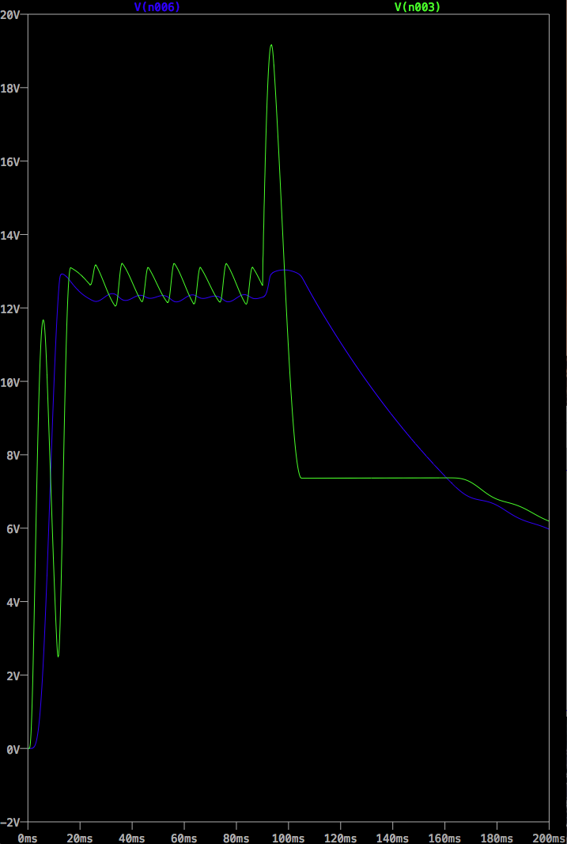Viewport: 567px width, 844px height.
Task: Click the 100ms time axis label
Action: pyautogui.click(x=289, y=838)
